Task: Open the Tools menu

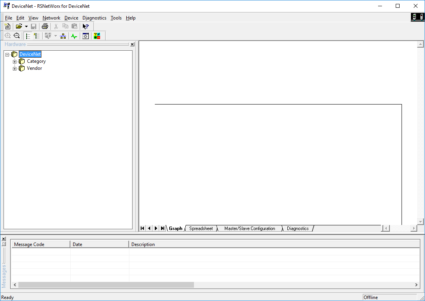Action: point(116,18)
